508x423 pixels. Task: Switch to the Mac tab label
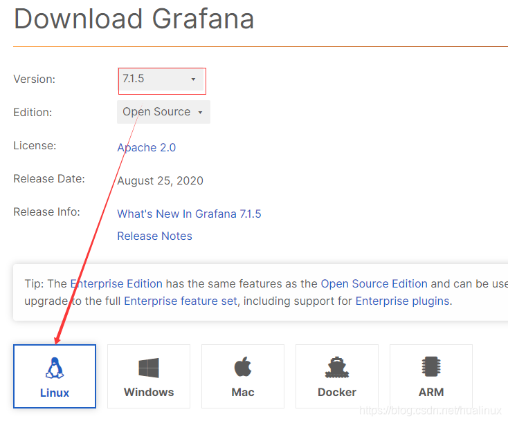click(x=243, y=393)
